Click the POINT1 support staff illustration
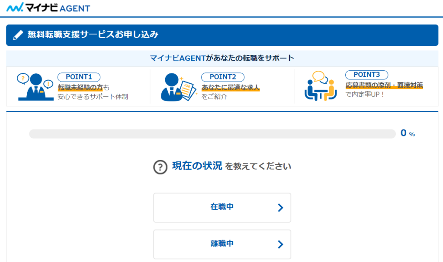Image resolution: width=443 pixels, height=262 pixels. click(35, 87)
